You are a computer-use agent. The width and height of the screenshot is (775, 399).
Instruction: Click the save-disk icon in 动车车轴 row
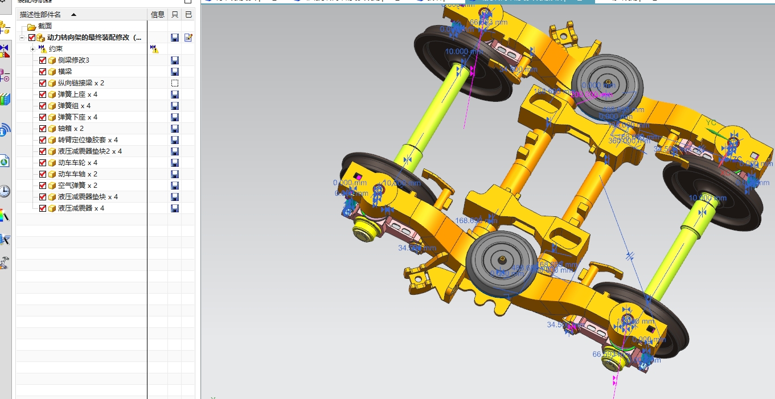click(x=175, y=174)
